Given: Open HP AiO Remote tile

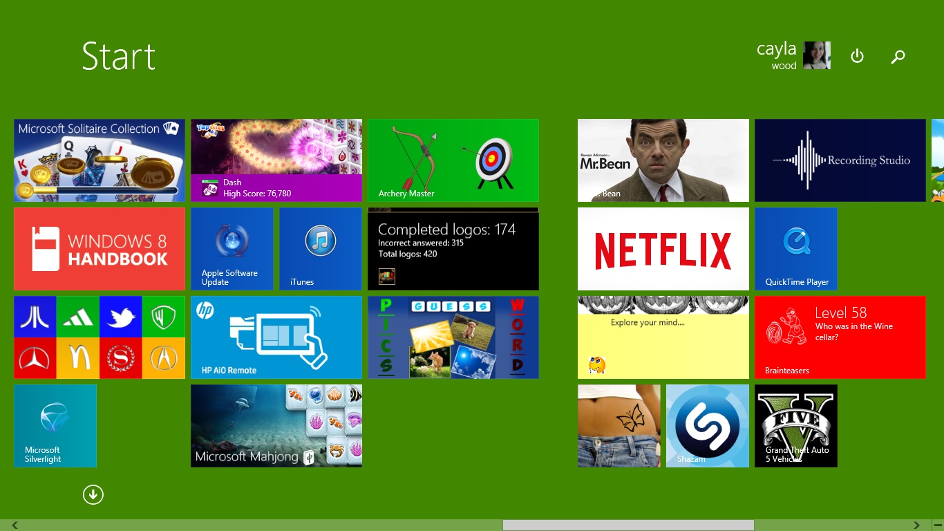Looking at the screenshot, I should tap(276, 337).
